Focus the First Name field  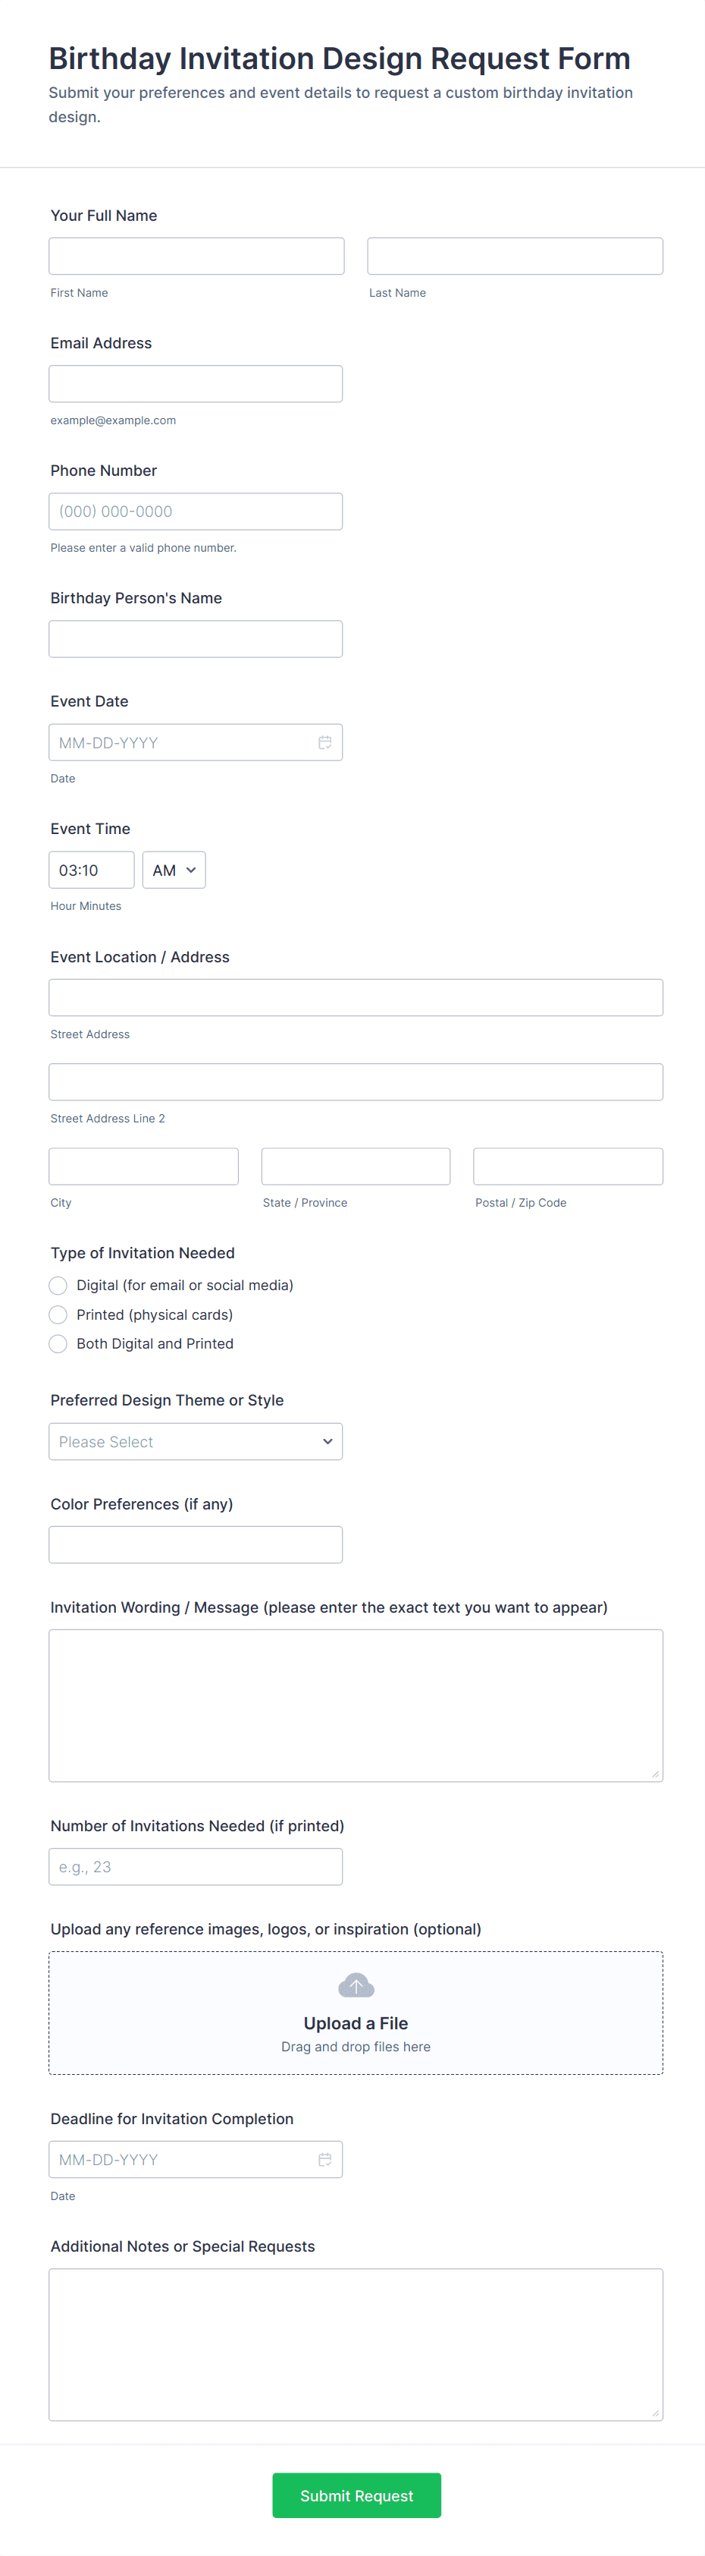[196, 256]
